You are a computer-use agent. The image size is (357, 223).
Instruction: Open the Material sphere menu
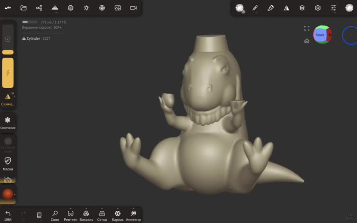(x=71, y=8)
